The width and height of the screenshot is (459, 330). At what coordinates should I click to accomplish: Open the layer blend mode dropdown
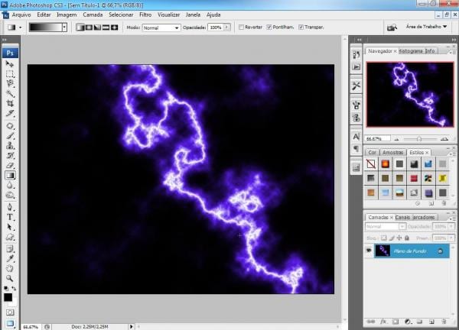[x=386, y=227]
